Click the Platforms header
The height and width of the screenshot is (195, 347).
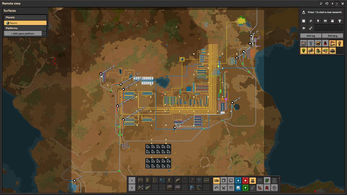25,28
